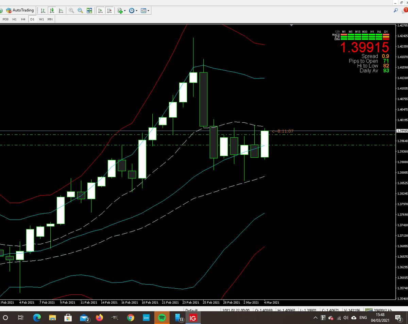Click the add indicators icon
The height and width of the screenshot is (324, 408).
(120, 11)
